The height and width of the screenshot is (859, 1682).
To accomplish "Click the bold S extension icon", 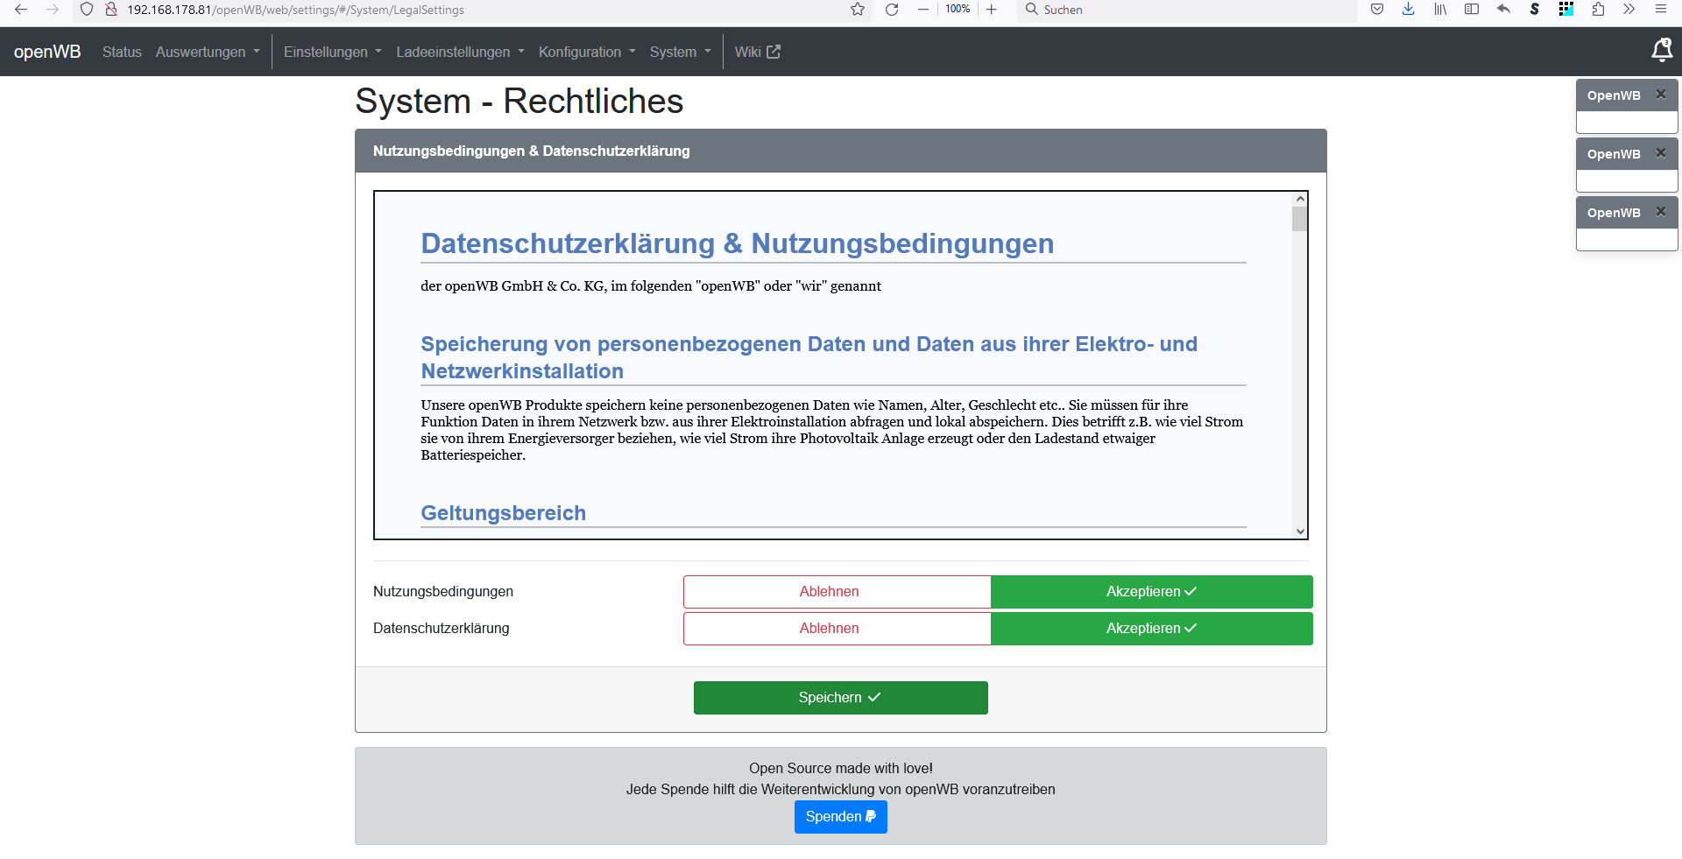I will 1535,10.
